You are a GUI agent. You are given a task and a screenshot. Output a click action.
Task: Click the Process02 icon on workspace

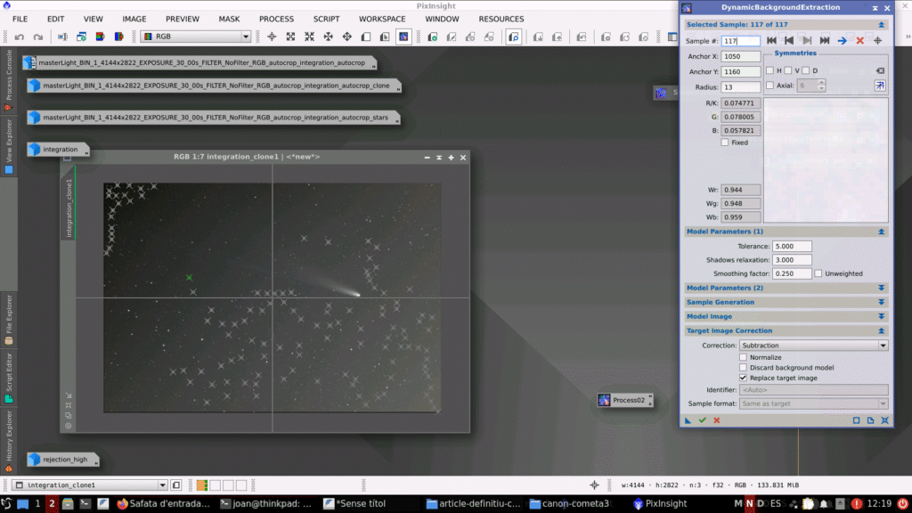click(622, 400)
